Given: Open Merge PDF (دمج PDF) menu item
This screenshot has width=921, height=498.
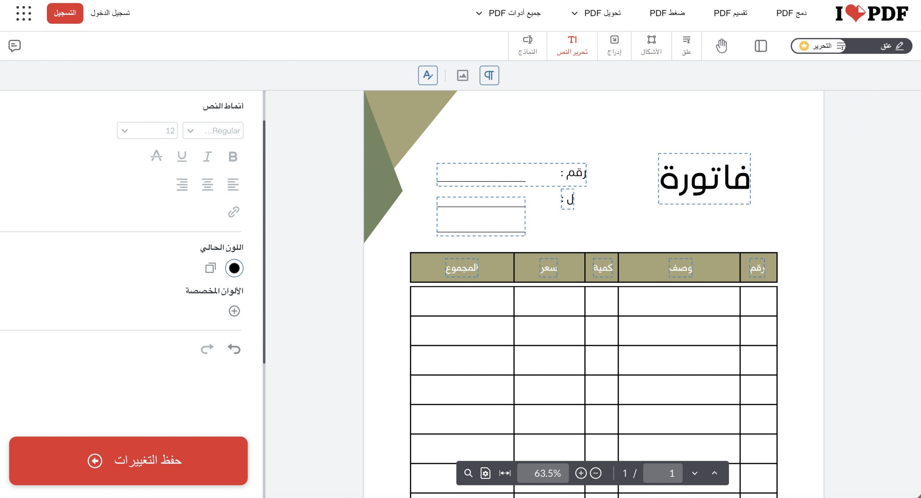Looking at the screenshot, I should pyautogui.click(x=791, y=13).
